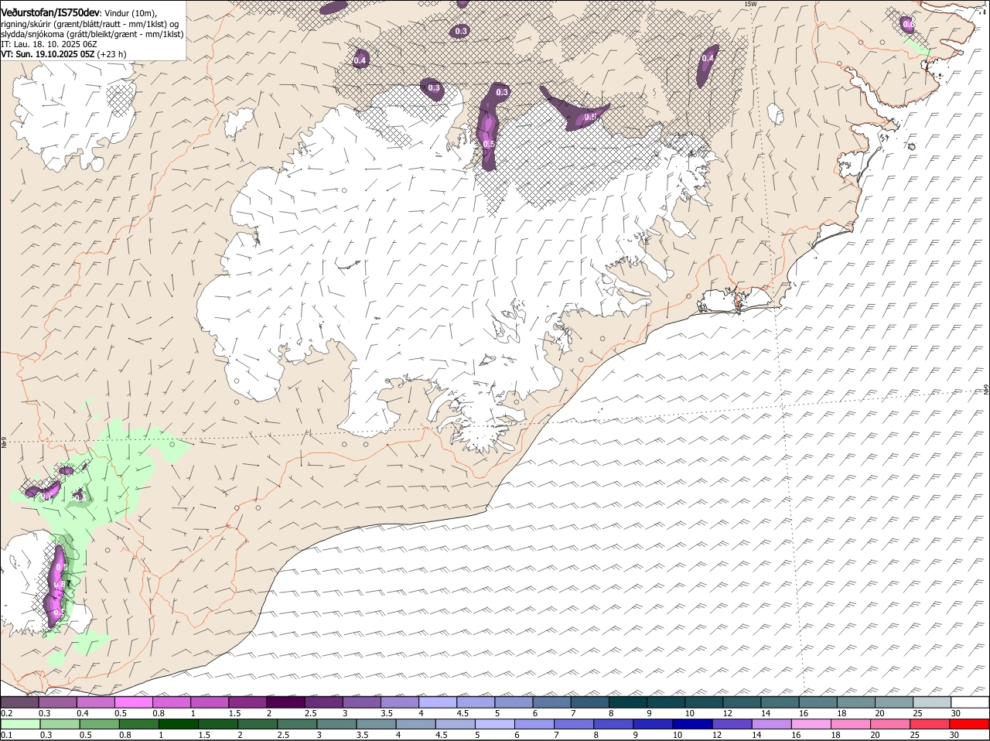
Task: Click the 4.5 swatch in the rain legend
Action: [455, 724]
